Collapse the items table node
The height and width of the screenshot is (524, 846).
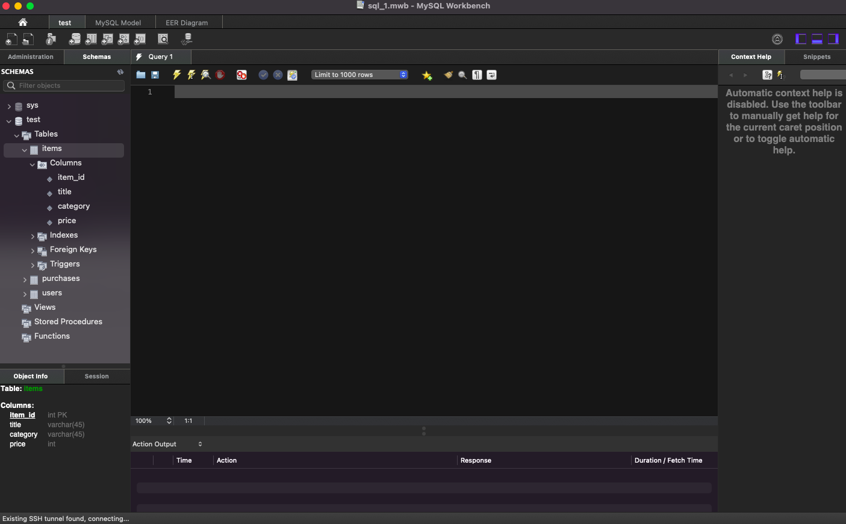25,150
